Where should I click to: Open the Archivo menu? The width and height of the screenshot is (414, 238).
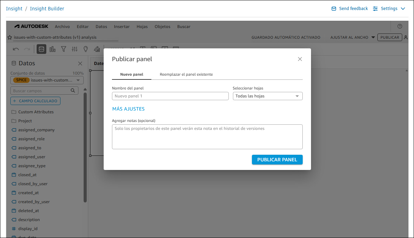coord(62,26)
